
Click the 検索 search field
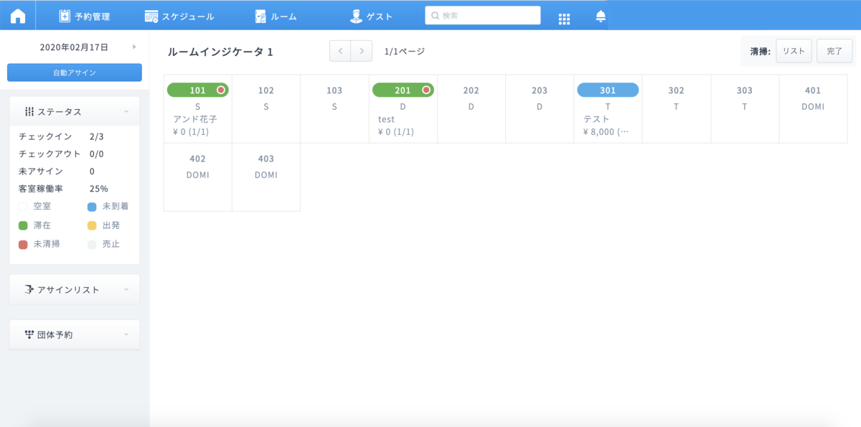(x=483, y=15)
